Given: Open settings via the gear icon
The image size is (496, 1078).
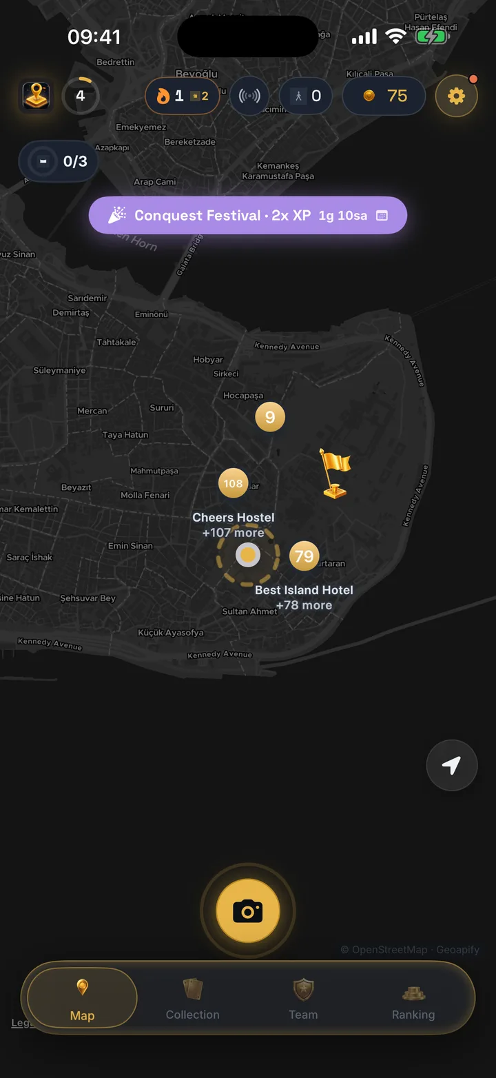Looking at the screenshot, I should pyautogui.click(x=456, y=96).
